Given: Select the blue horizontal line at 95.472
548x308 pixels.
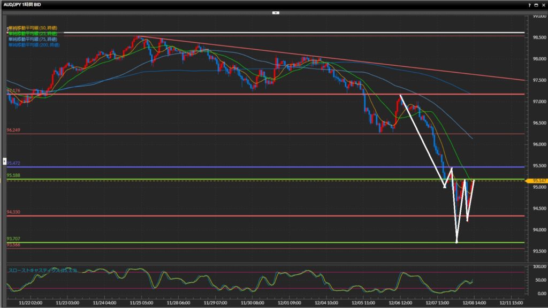Looking at the screenshot, I should 214,167.
